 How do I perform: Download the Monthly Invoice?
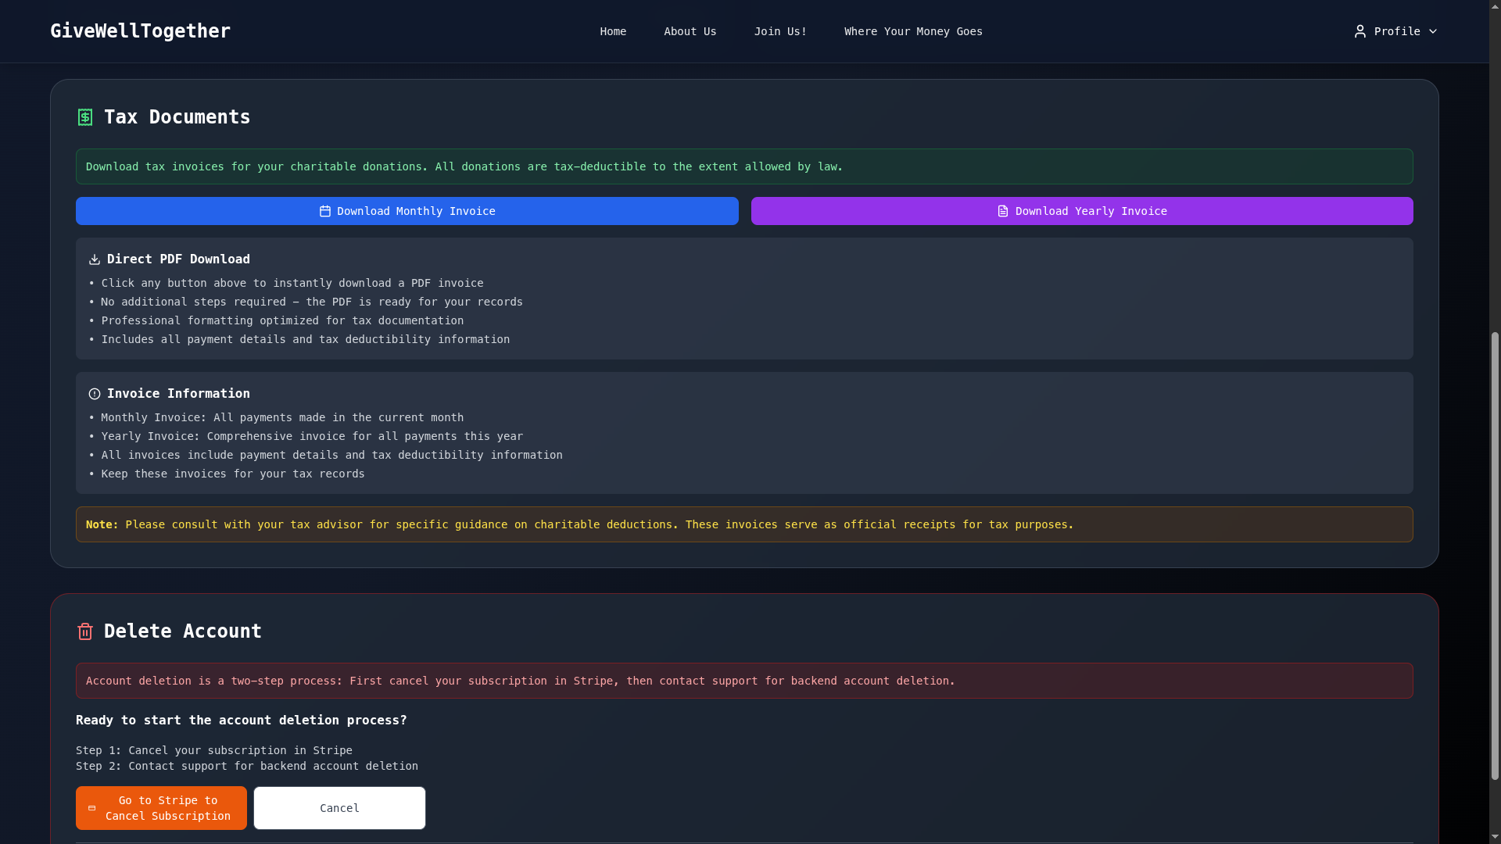(416, 211)
